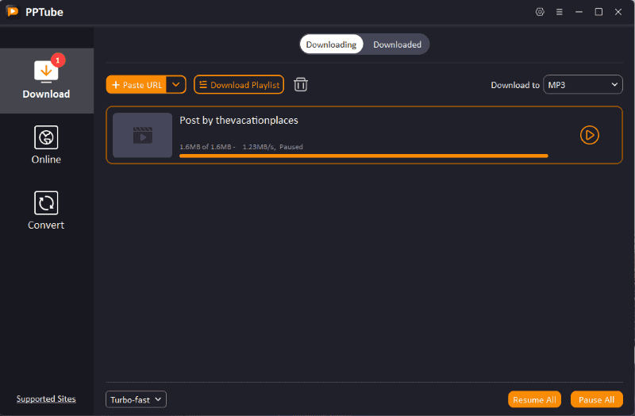The height and width of the screenshot is (416, 635).
Task: Click the trash delete icon
Action: [301, 85]
